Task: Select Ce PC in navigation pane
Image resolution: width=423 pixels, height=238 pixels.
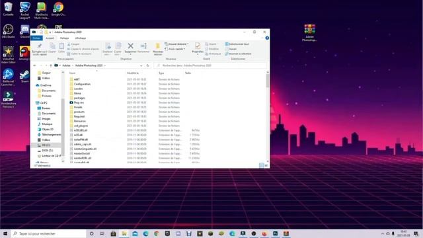Action: pyautogui.click(x=44, y=103)
